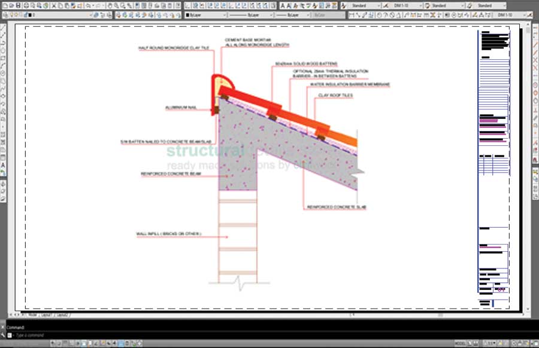This screenshot has width=539, height=348.
Task: Toggle the layer 0 lightbulb on/off
Action: click(x=13, y=15)
